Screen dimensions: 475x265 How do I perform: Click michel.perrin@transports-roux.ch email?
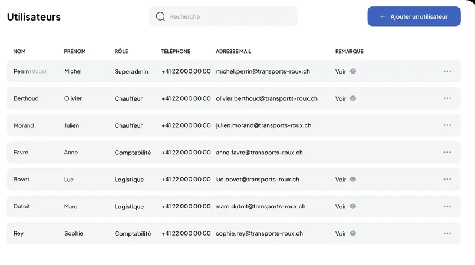point(263,71)
